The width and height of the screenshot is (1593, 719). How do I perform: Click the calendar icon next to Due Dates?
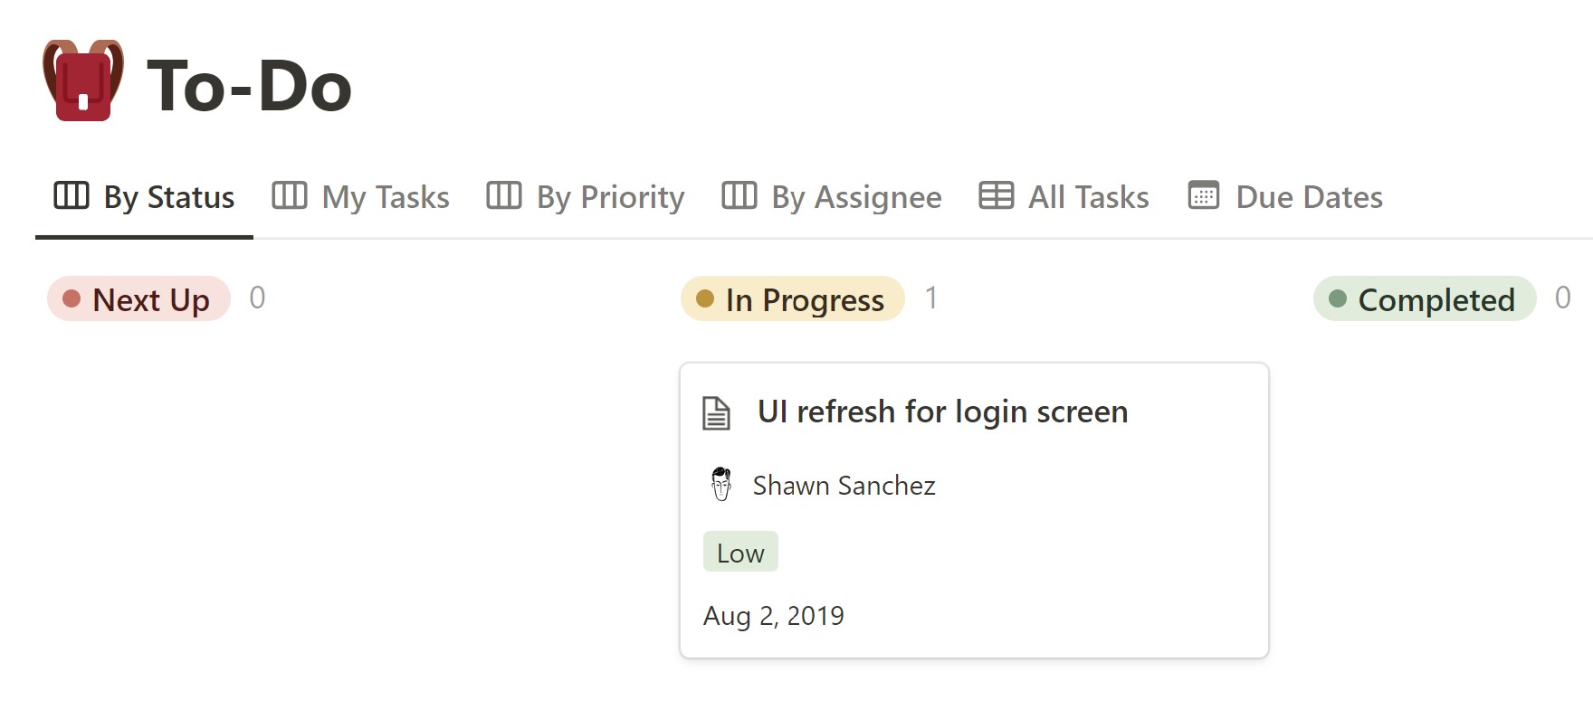1204,195
